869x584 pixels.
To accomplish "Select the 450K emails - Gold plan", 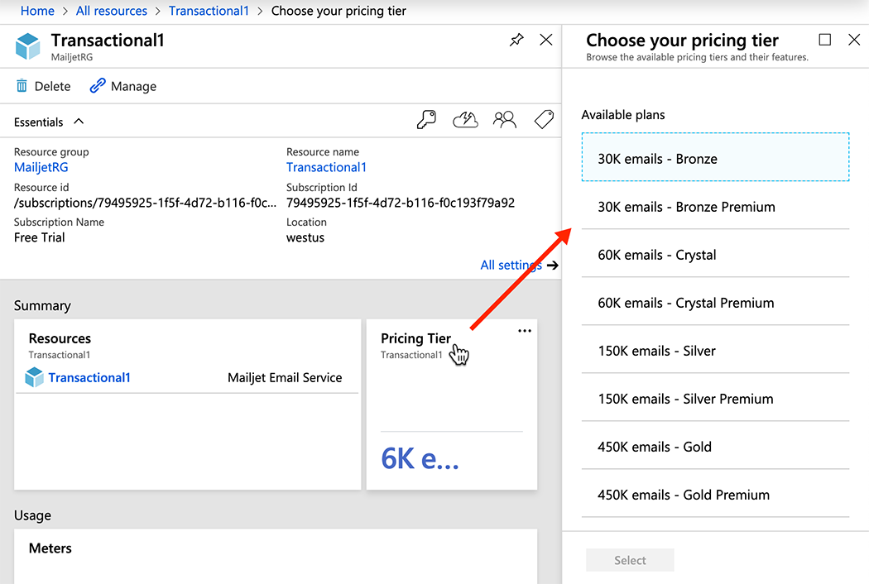I will click(x=715, y=447).
